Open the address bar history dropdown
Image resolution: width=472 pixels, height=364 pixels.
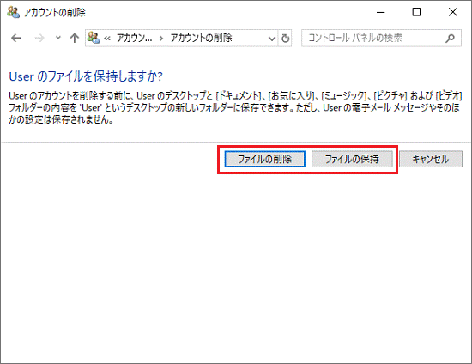[272, 39]
